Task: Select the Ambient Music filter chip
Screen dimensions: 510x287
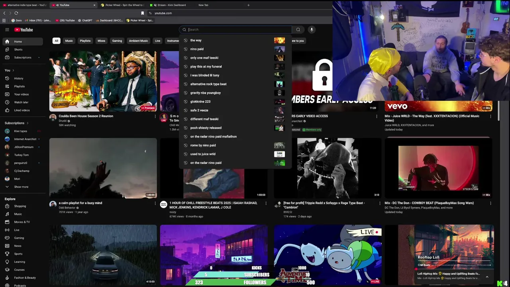Action: coord(138,41)
